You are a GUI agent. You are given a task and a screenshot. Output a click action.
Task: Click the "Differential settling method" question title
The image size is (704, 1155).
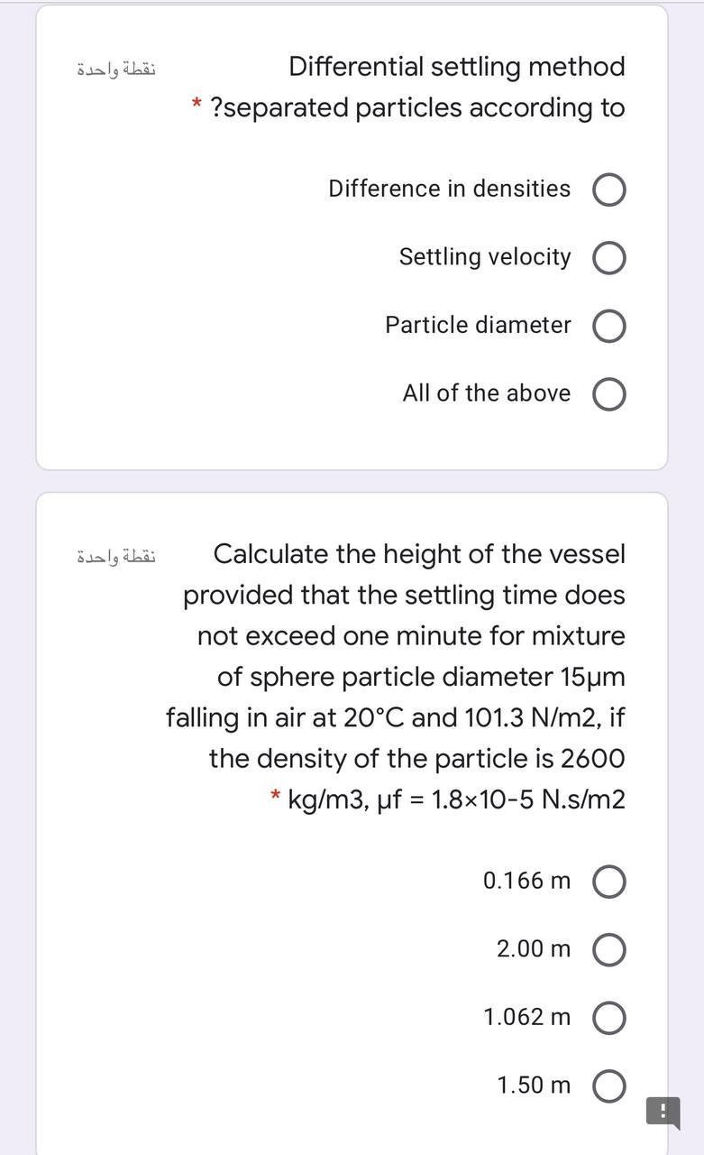tap(456, 66)
